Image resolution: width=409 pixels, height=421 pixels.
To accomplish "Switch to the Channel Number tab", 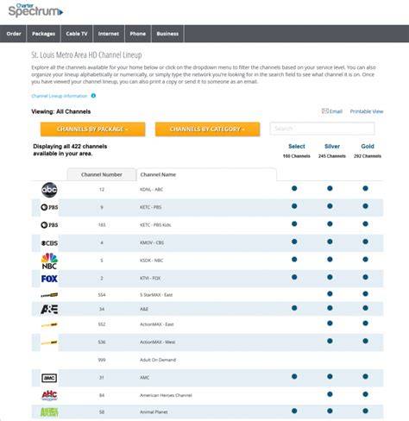I will [x=102, y=174].
